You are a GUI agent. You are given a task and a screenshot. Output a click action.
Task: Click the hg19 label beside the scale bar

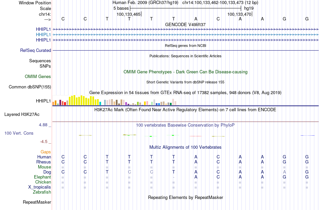(249, 8)
